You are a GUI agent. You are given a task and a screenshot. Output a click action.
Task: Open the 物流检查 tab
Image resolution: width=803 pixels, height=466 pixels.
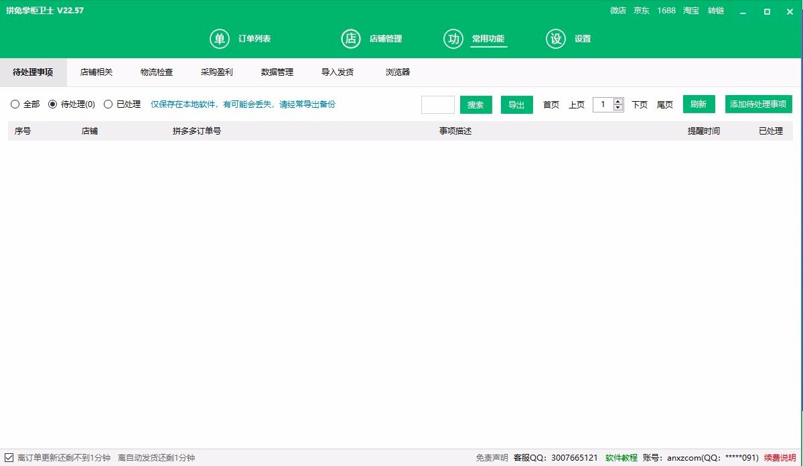pos(157,72)
